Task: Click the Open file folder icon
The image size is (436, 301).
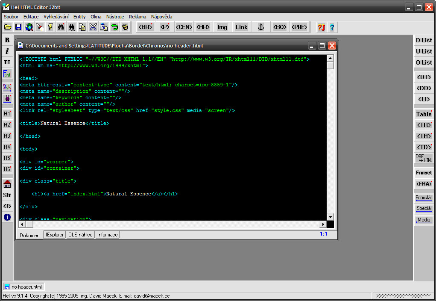Action: [x=8, y=27]
